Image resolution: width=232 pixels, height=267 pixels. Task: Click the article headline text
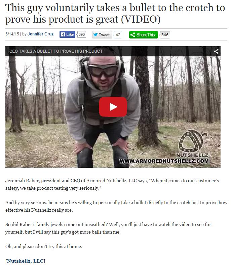tap(115, 14)
